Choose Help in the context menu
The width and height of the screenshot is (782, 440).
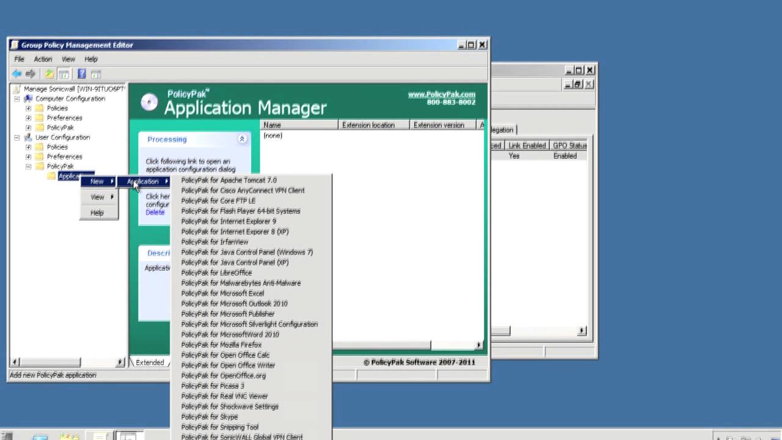pos(99,213)
